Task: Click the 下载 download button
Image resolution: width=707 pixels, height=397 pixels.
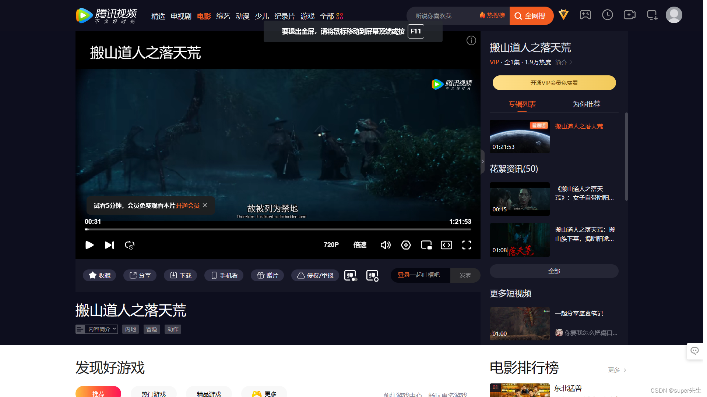Action: (x=180, y=275)
